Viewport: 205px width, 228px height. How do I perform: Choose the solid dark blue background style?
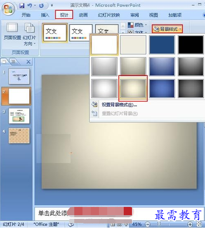tap(162, 45)
